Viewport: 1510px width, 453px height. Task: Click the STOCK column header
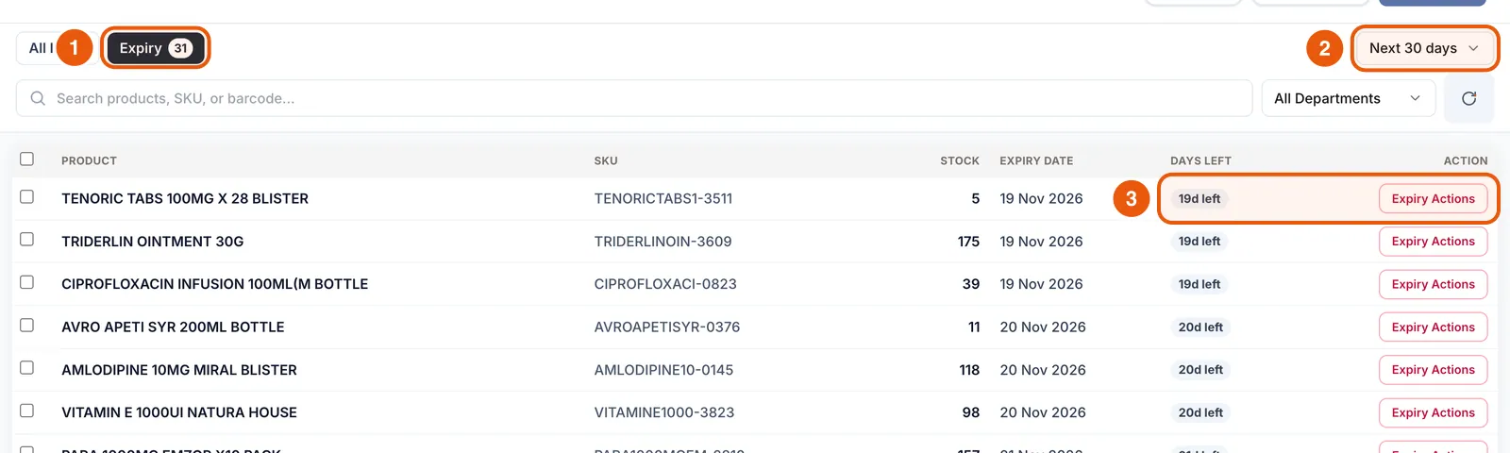tap(960, 160)
